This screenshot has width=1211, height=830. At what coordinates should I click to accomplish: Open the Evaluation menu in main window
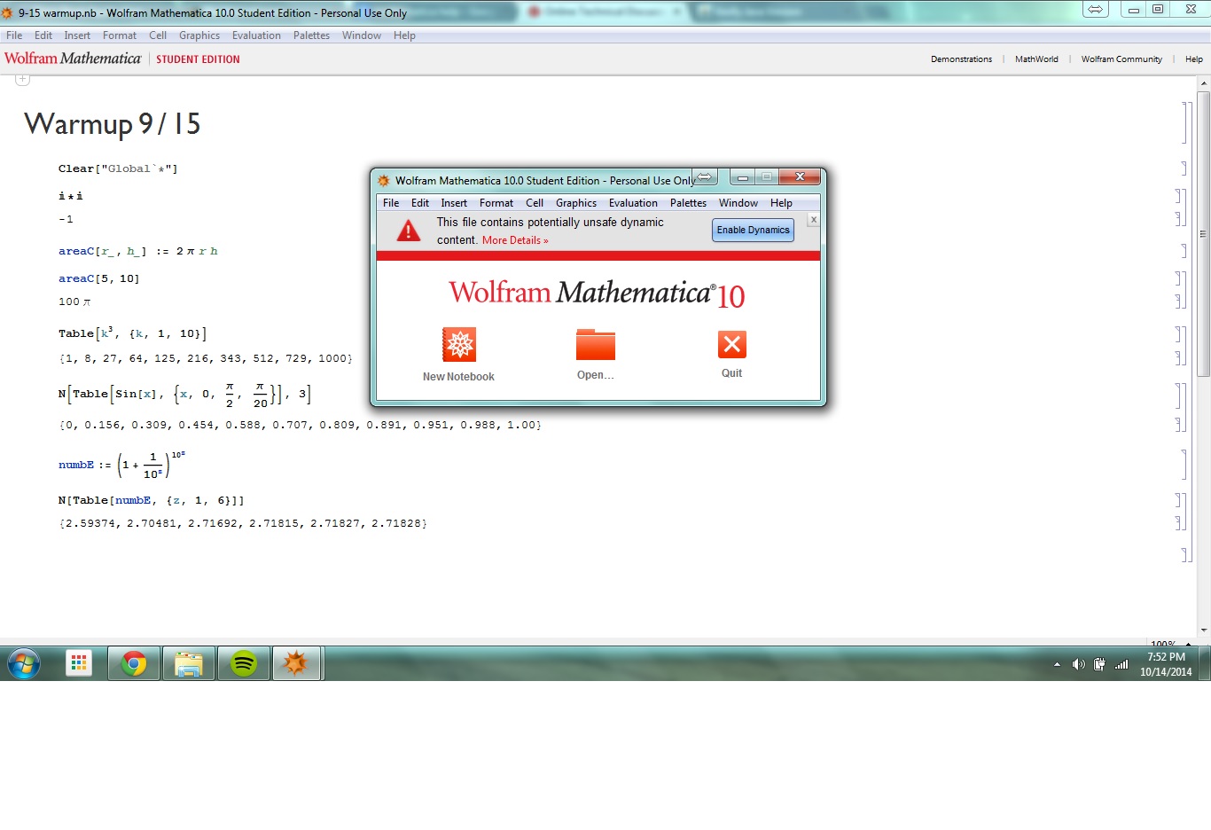click(x=256, y=35)
